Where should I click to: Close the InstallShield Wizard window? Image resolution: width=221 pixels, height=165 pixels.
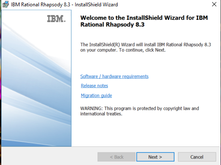pyautogui.click(x=214, y=4)
